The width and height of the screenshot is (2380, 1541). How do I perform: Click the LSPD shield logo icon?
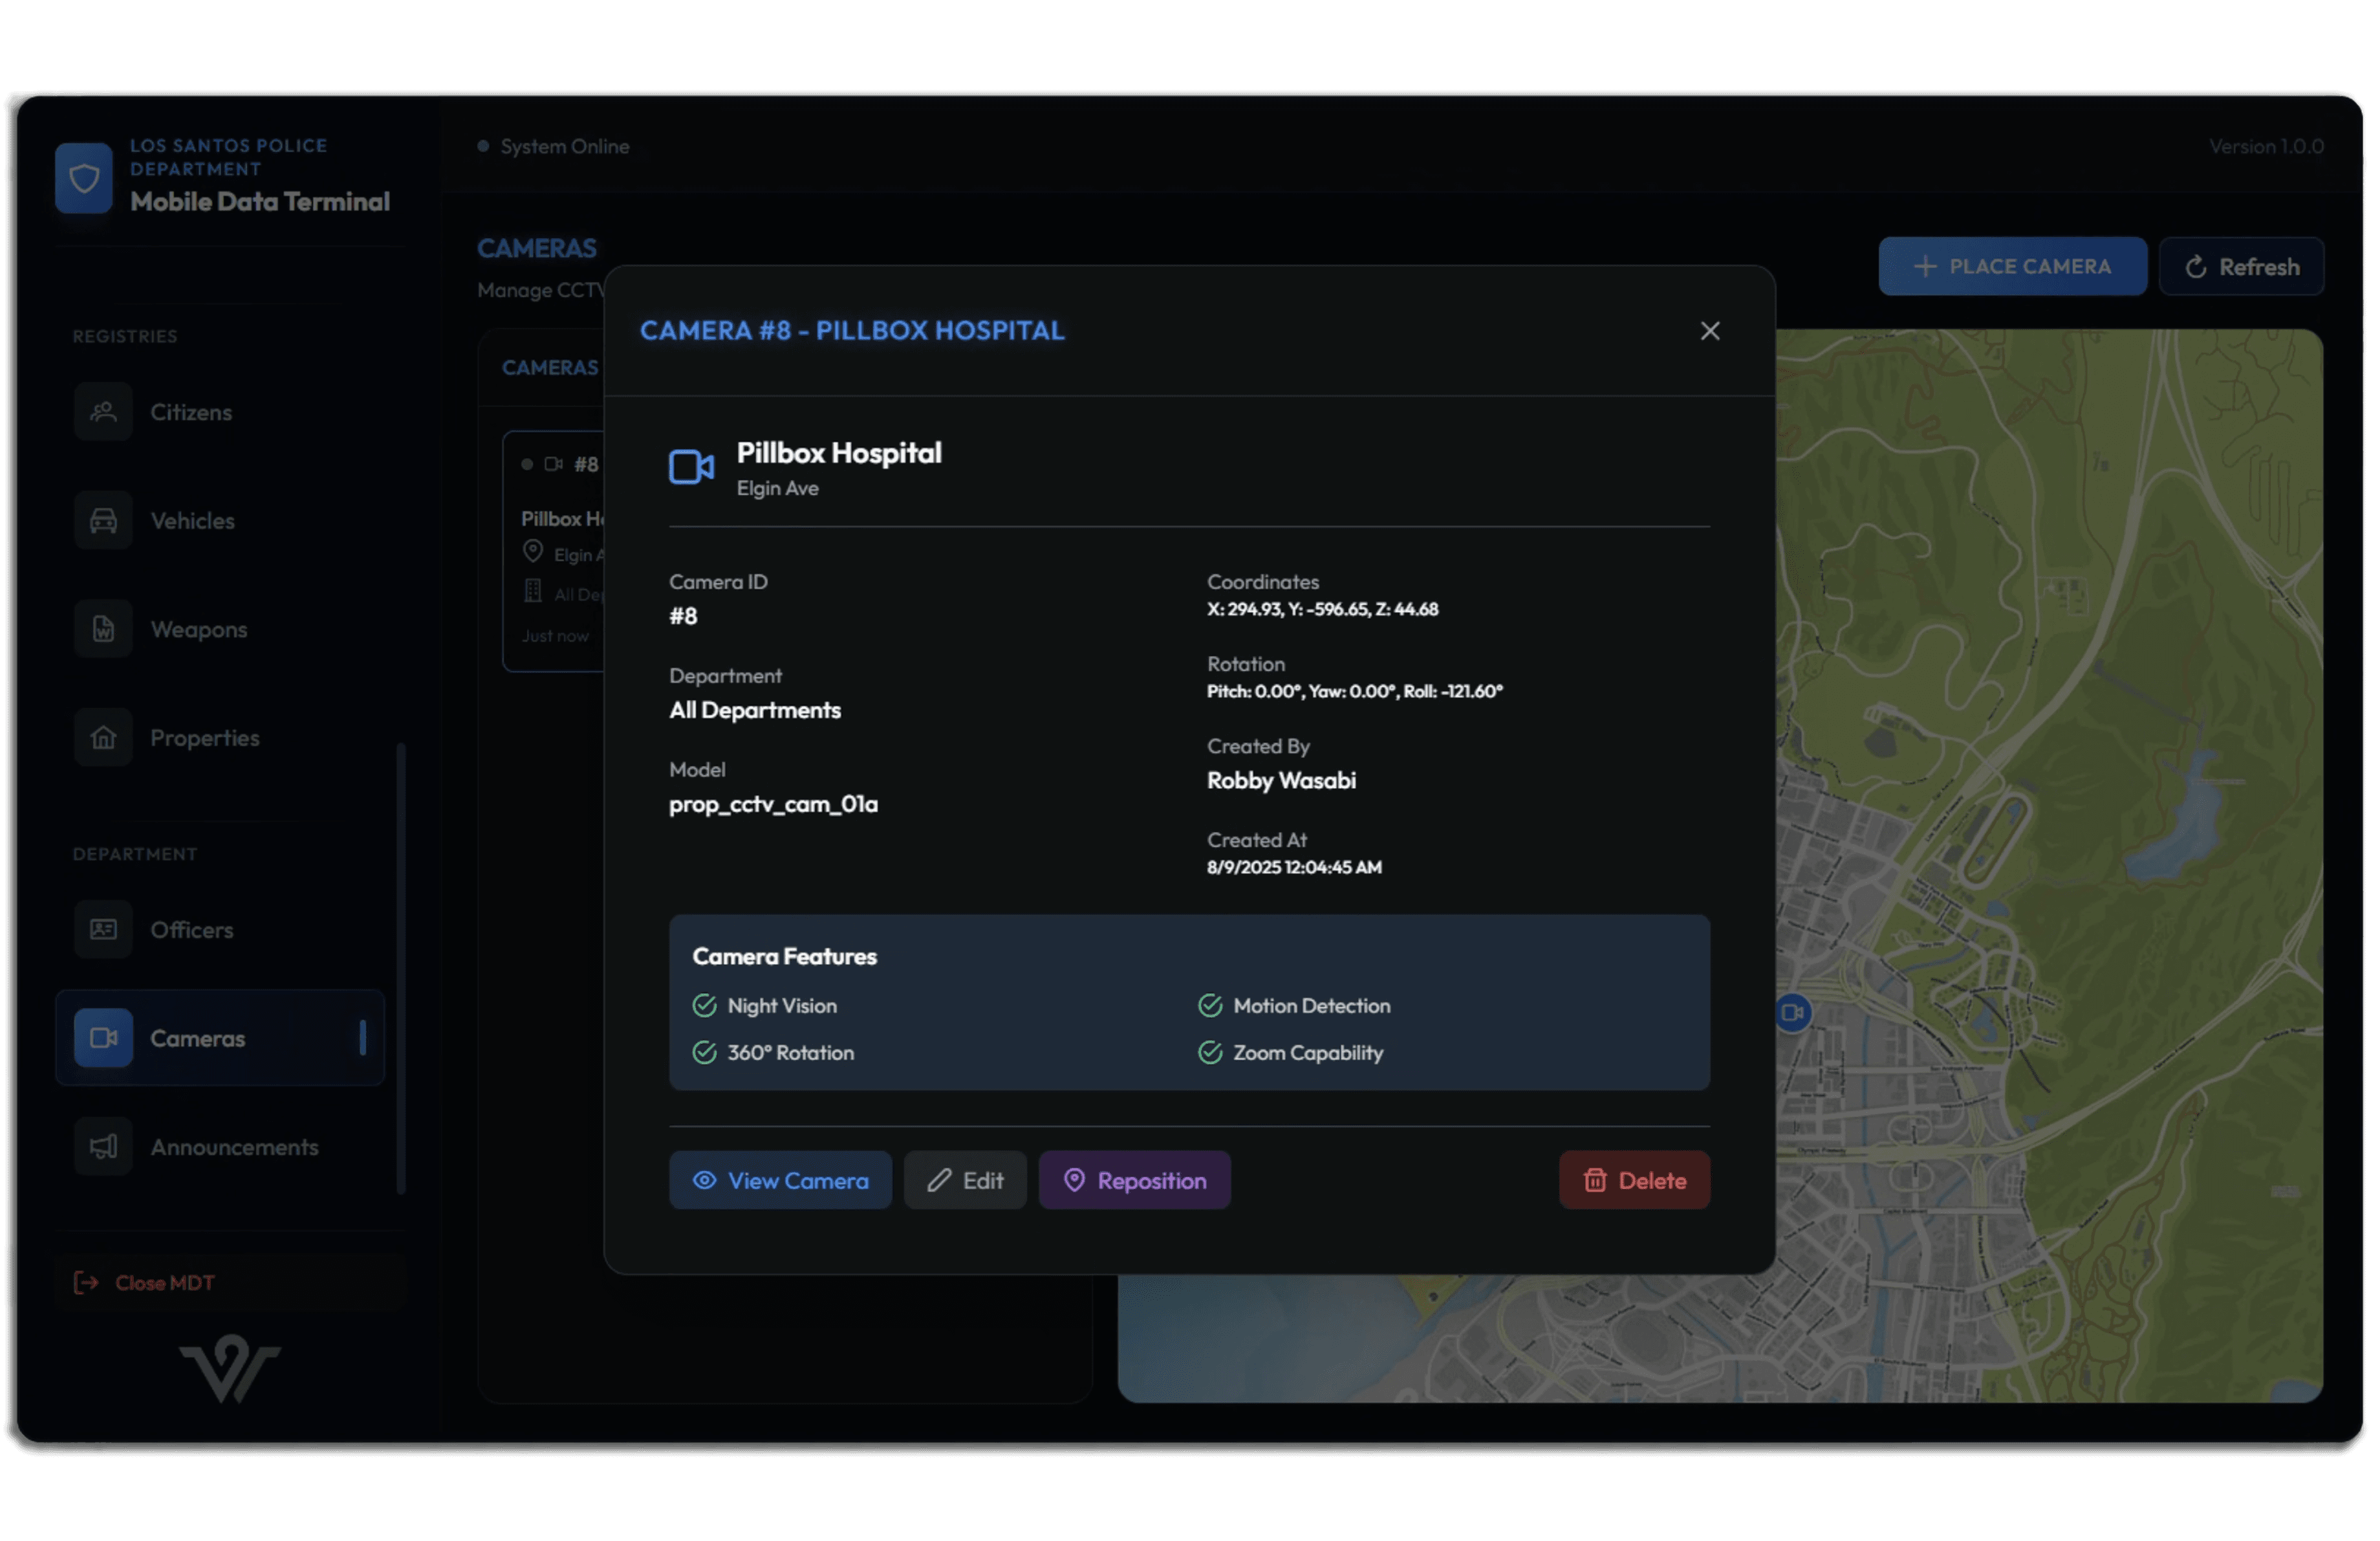click(84, 178)
